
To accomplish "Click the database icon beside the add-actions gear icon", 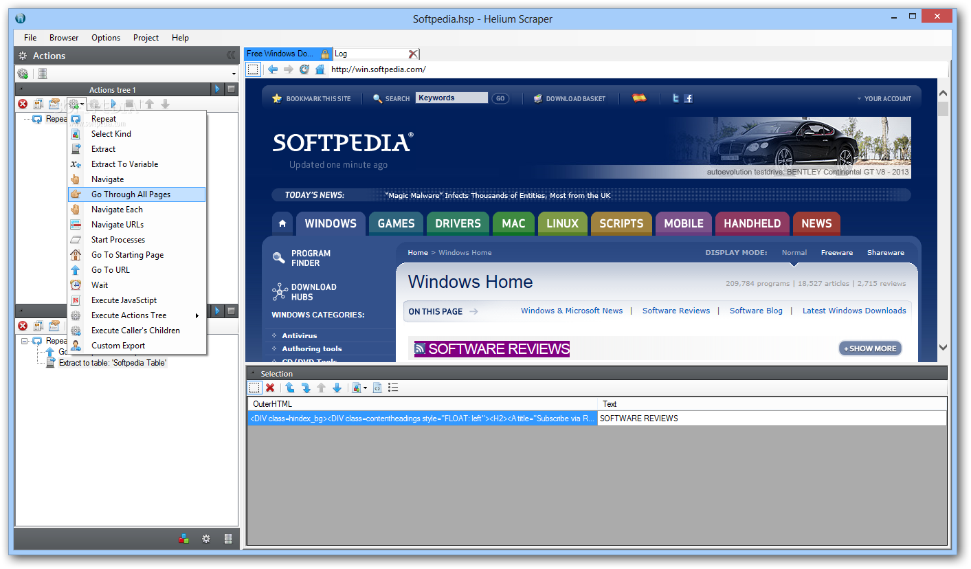I will (x=42, y=74).
